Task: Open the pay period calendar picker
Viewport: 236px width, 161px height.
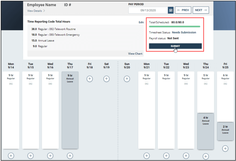Action: [171, 10]
